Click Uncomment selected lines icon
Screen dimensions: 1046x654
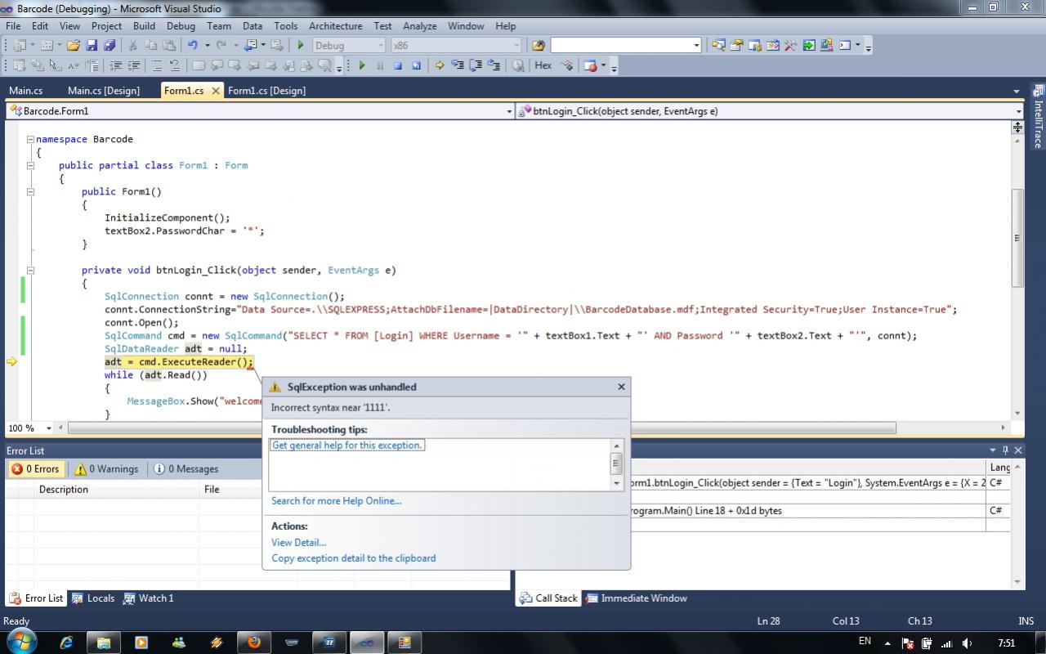coord(175,65)
